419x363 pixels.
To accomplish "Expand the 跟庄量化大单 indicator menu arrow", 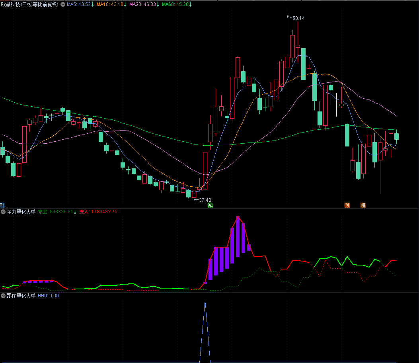I will (x=4, y=296).
